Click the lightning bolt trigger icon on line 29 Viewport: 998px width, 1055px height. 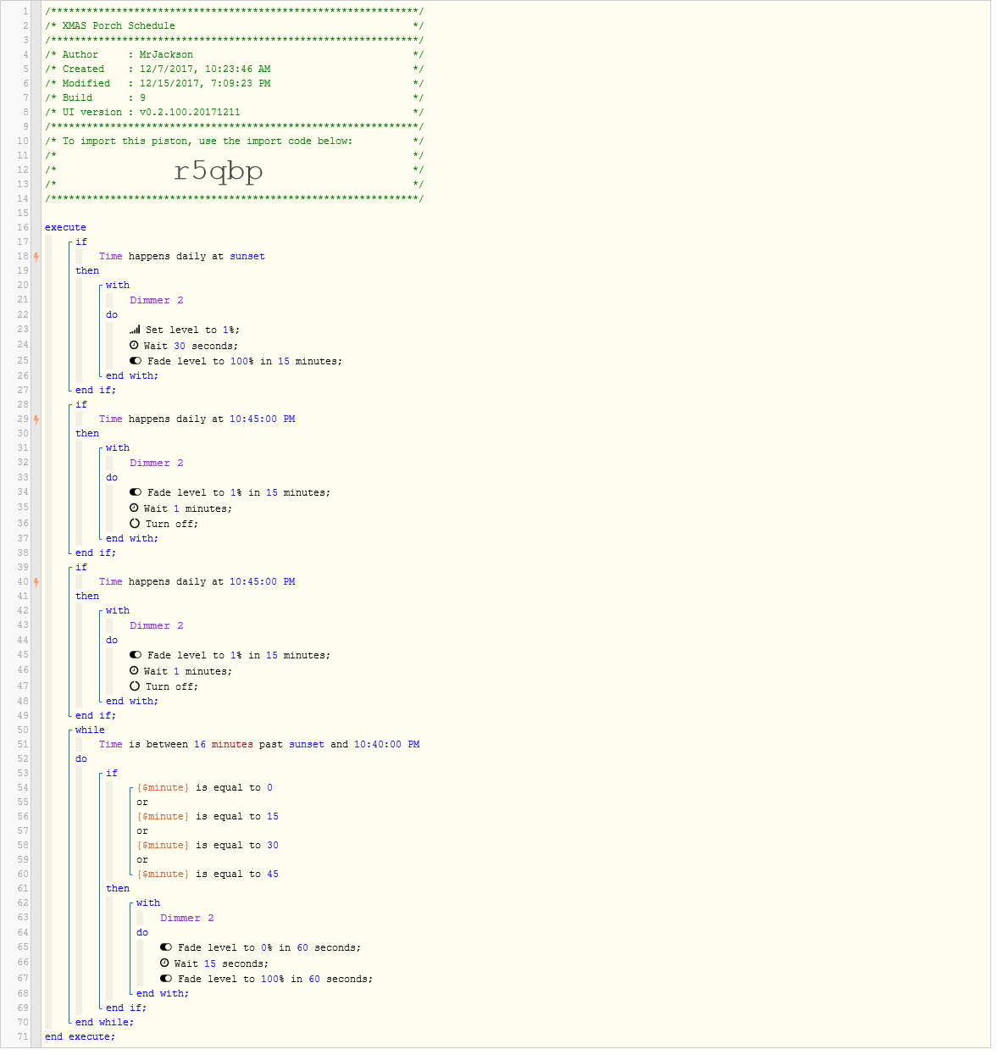pos(36,419)
